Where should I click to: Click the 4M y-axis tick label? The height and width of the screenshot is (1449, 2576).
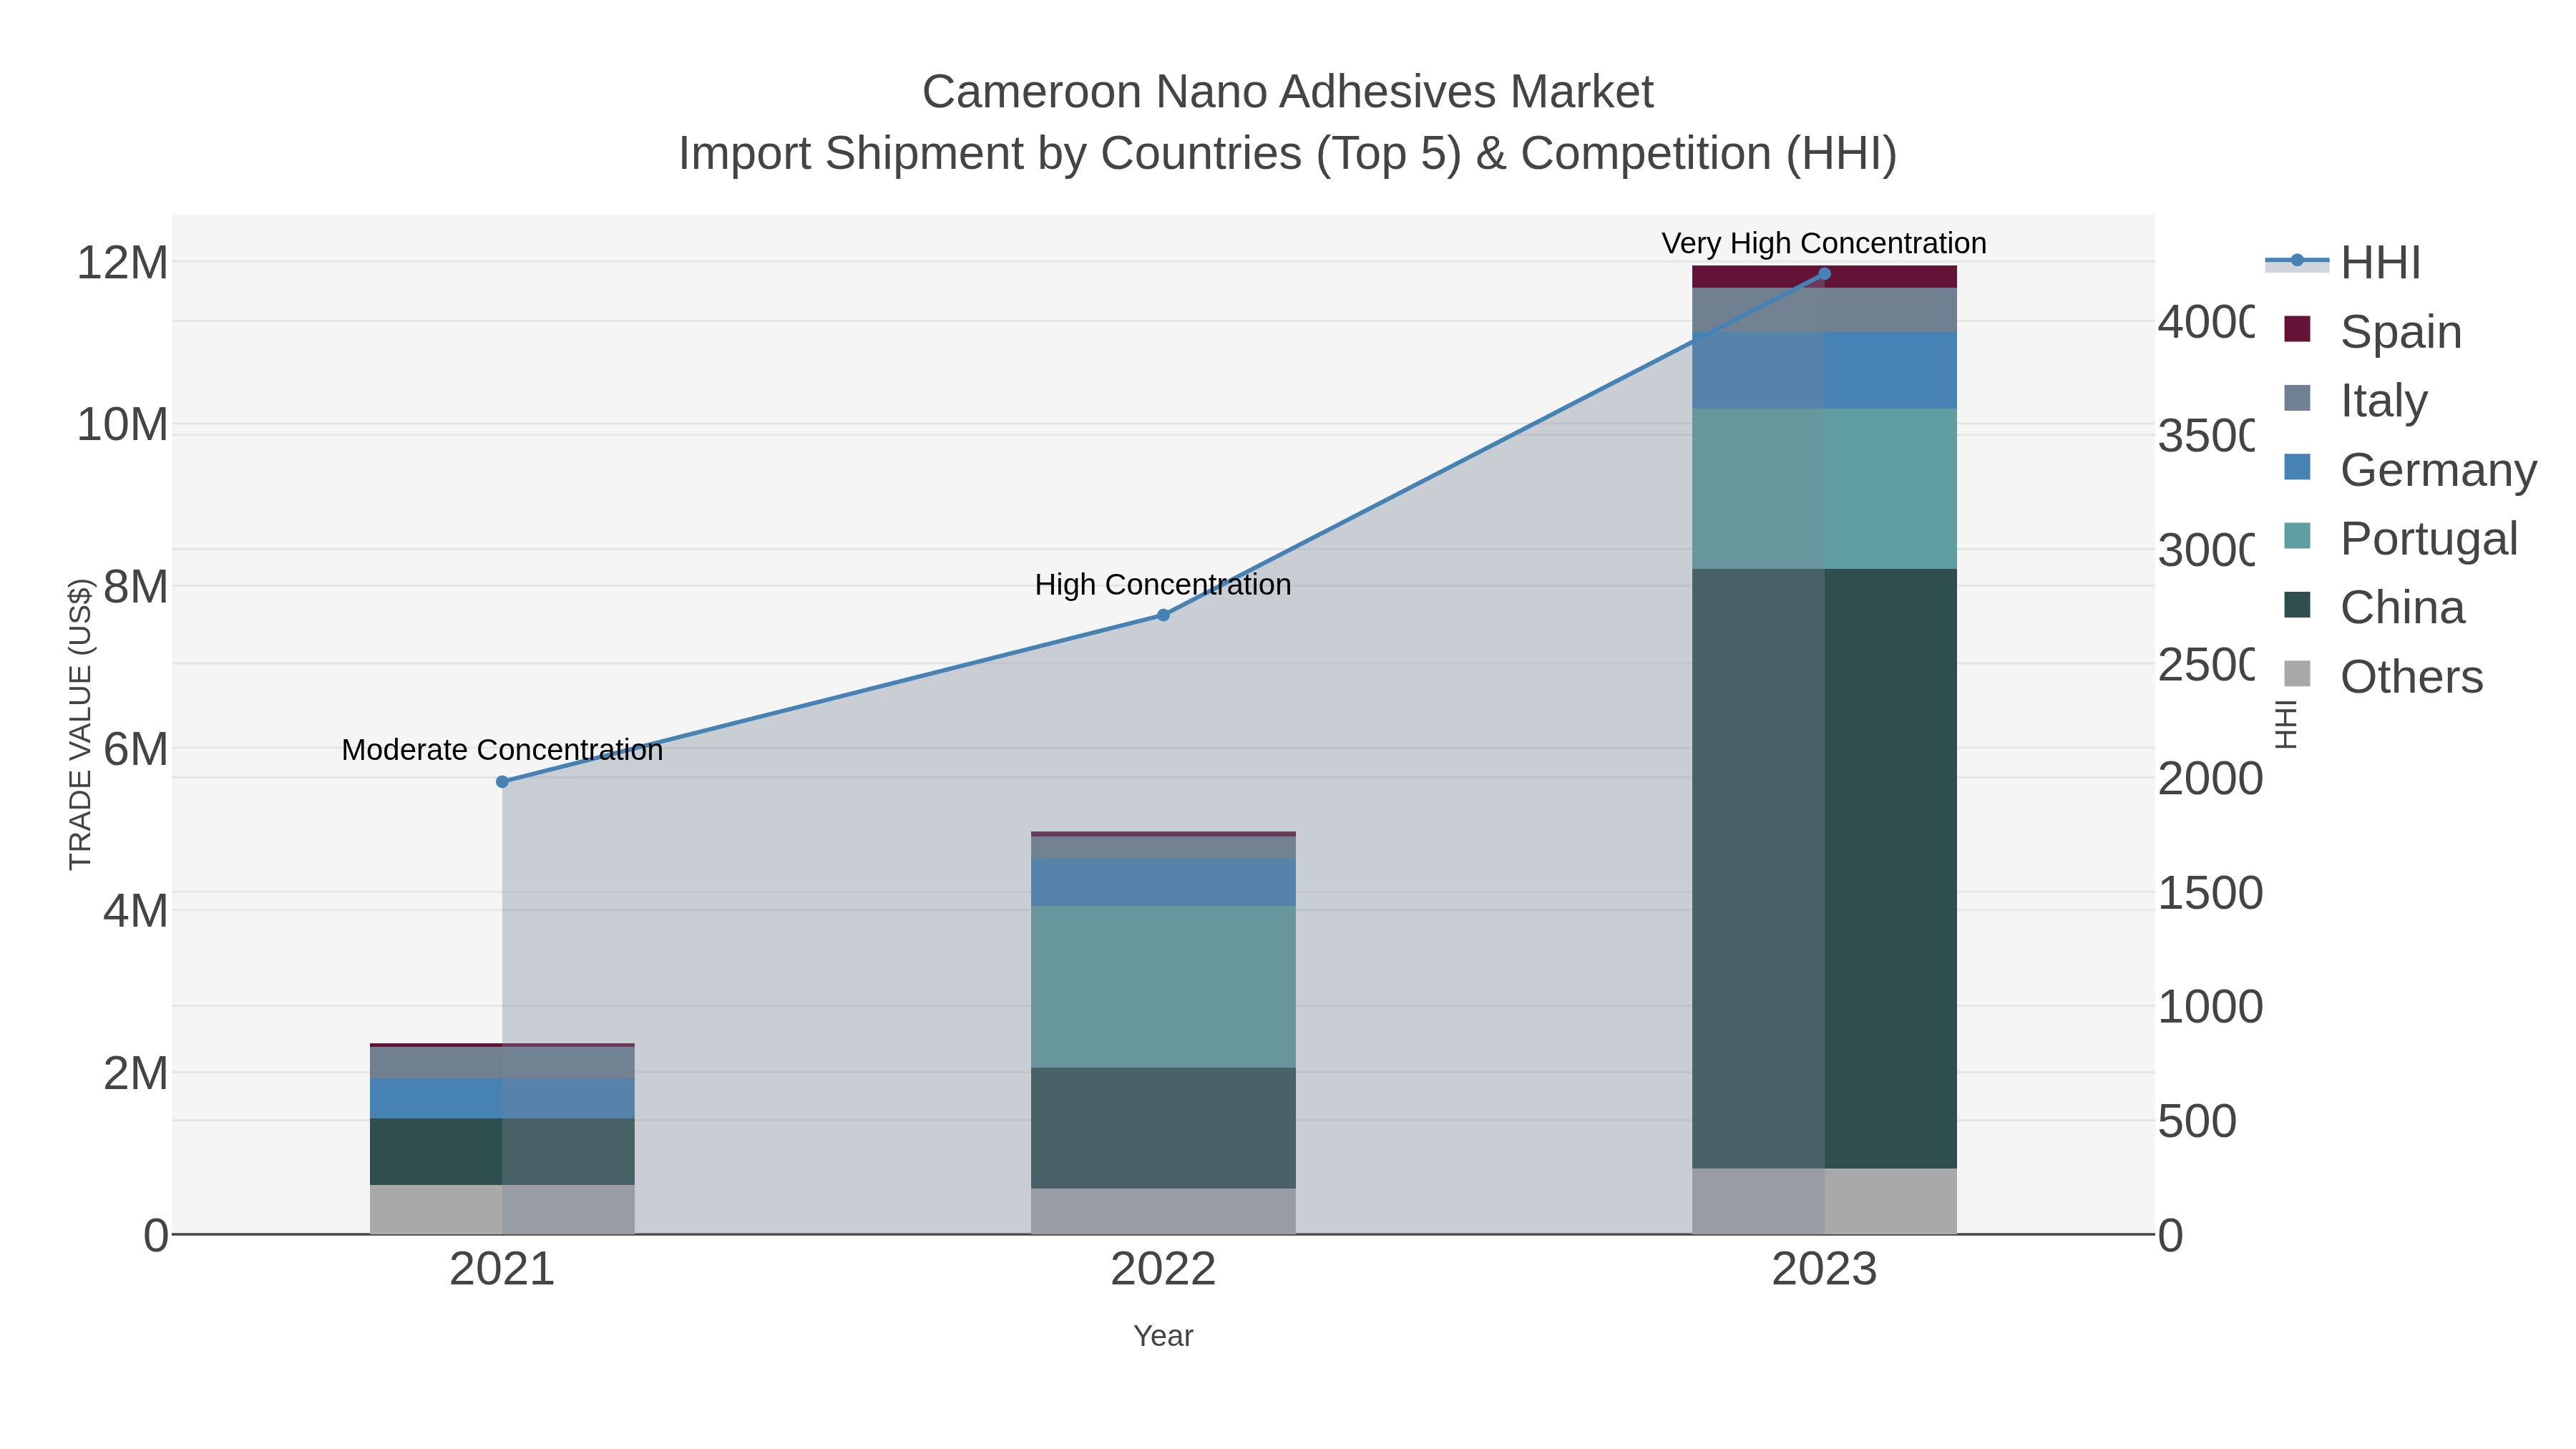click(135, 911)
